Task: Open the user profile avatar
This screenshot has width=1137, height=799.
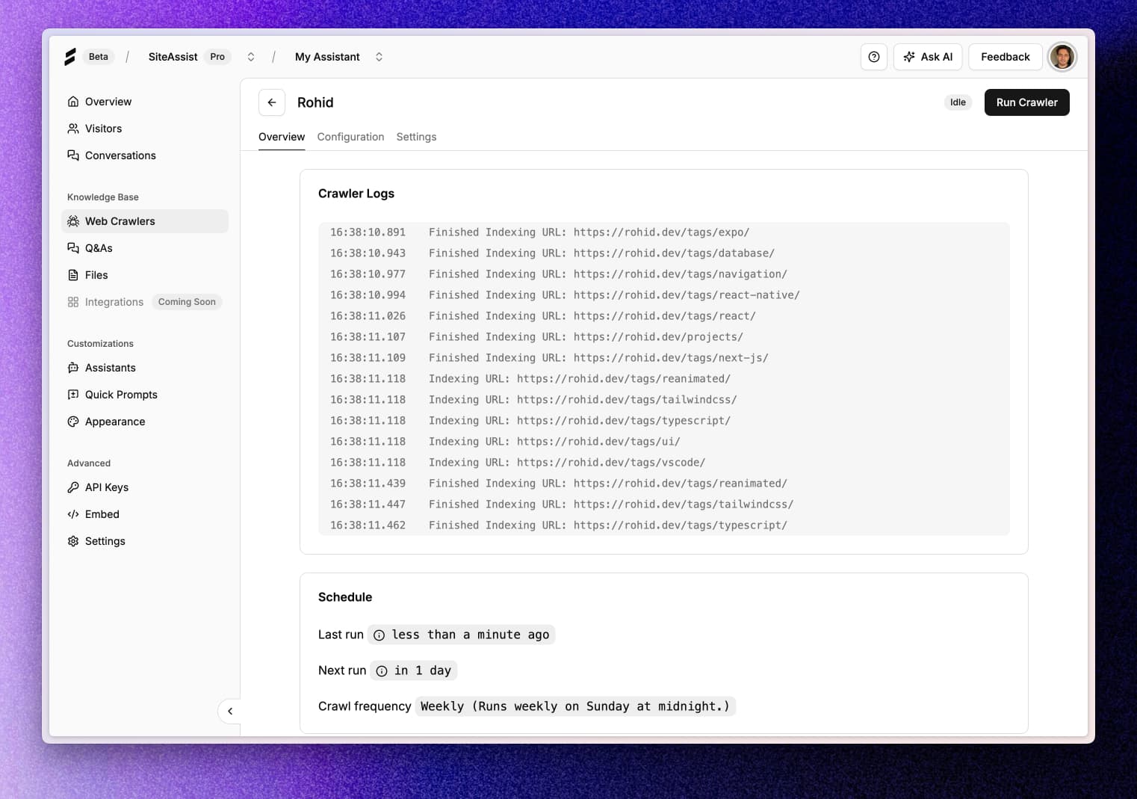Action: point(1062,57)
